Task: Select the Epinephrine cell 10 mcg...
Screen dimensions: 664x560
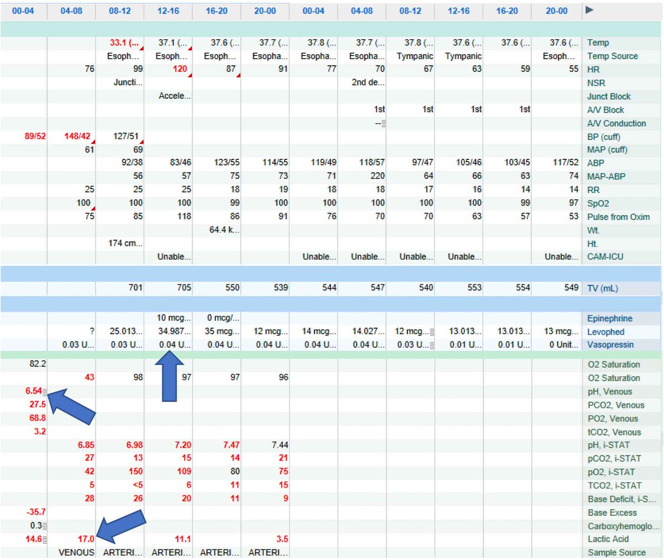Action: pyautogui.click(x=173, y=318)
